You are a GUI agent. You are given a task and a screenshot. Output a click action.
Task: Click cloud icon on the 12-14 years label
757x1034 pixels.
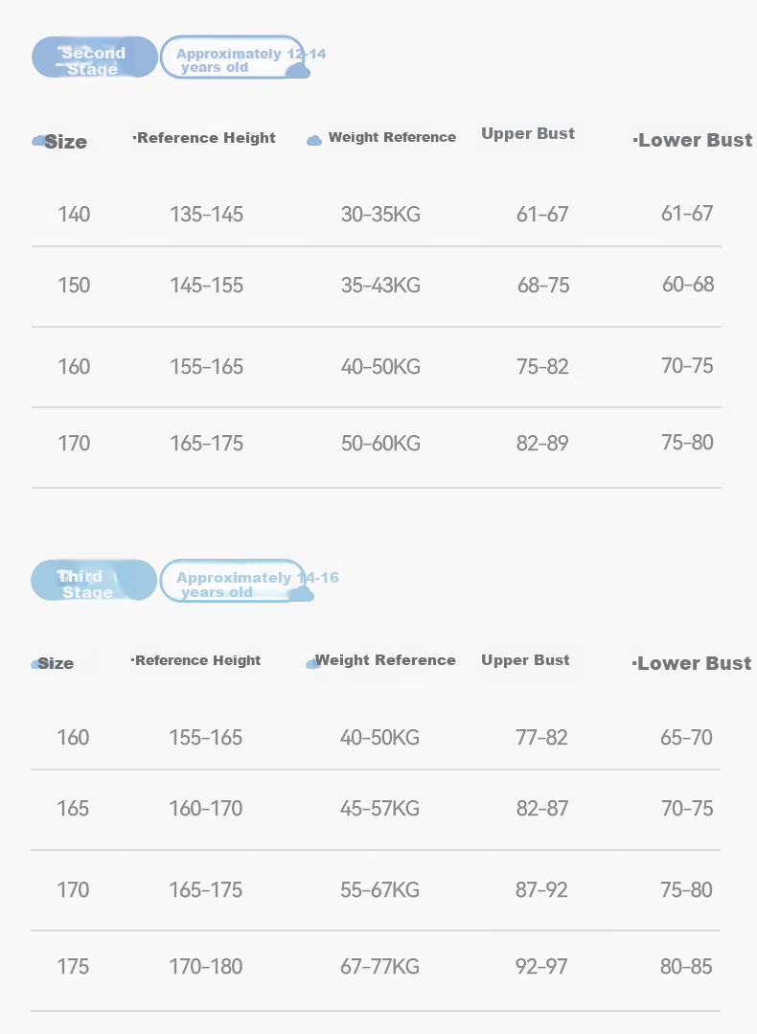point(298,71)
